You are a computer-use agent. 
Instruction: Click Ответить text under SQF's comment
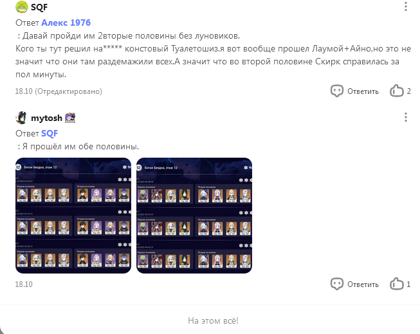363,91
